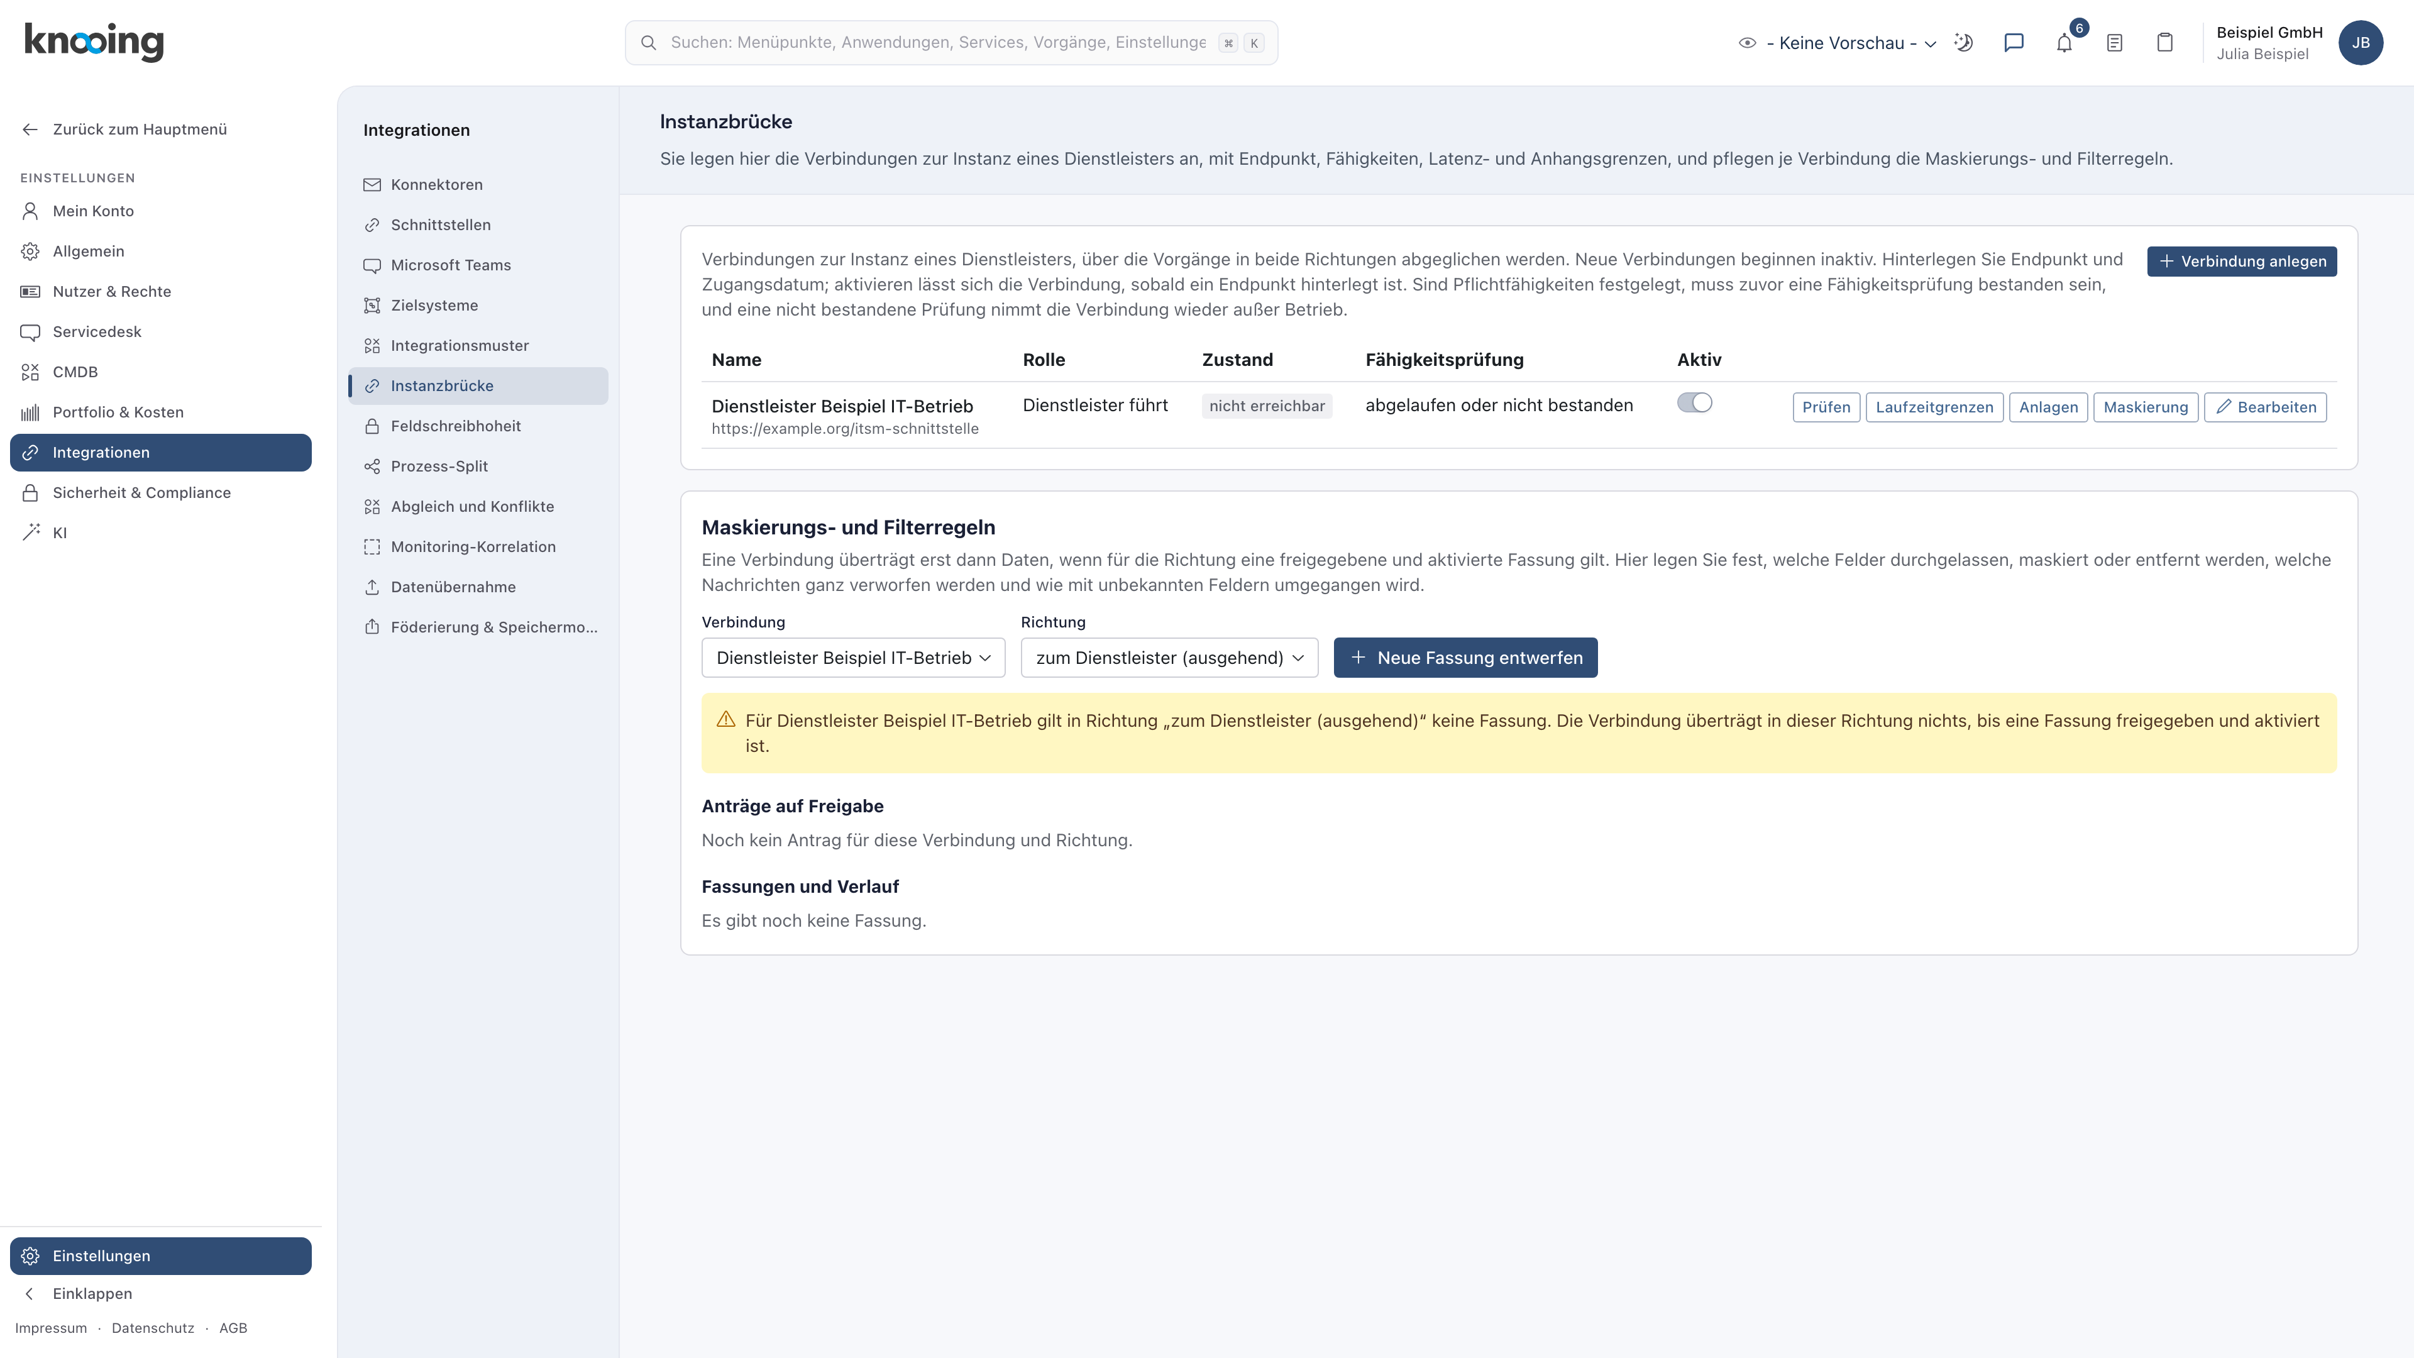Toggle the dark mode moon icon

click(x=1963, y=43)
